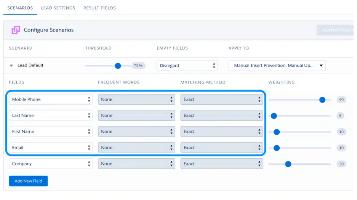Open the Apply To dropdown
The width and height of the screenshot is (357, 200).
point(277,66)
